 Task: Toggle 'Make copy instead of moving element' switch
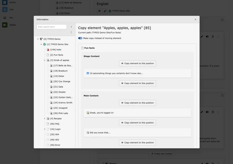pos(80,38)
